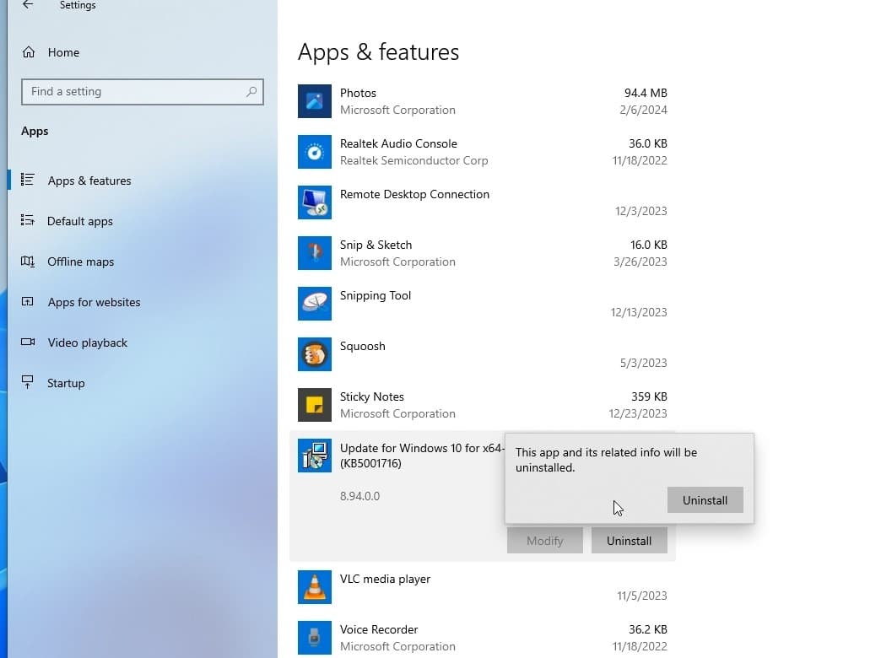The image size is (881, 658).
Task: Select the Remote Desktop Connection icon
Action: tap(315, 202)
